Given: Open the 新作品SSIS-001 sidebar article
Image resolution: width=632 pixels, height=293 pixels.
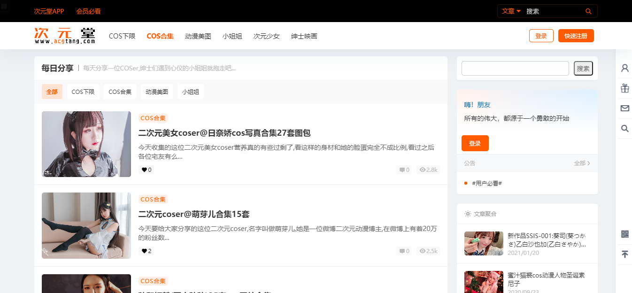Looking at the screenshot, I should [x=547, y=240].
